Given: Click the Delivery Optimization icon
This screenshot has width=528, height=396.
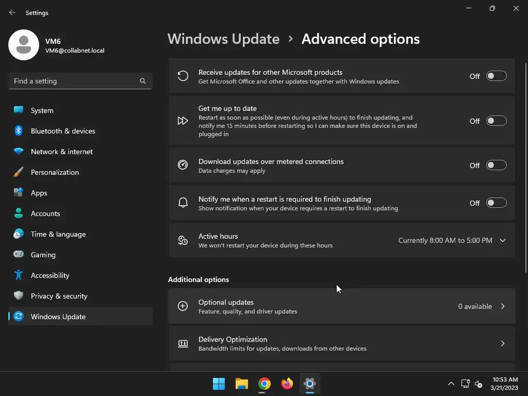Looking at the screenshot, I should coord(183,343).
